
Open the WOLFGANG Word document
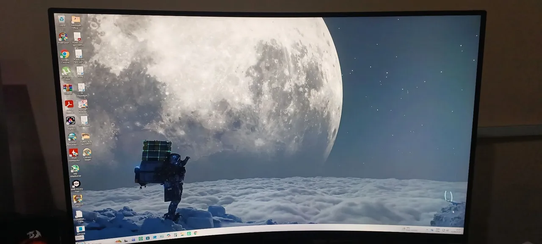point(84,121)
